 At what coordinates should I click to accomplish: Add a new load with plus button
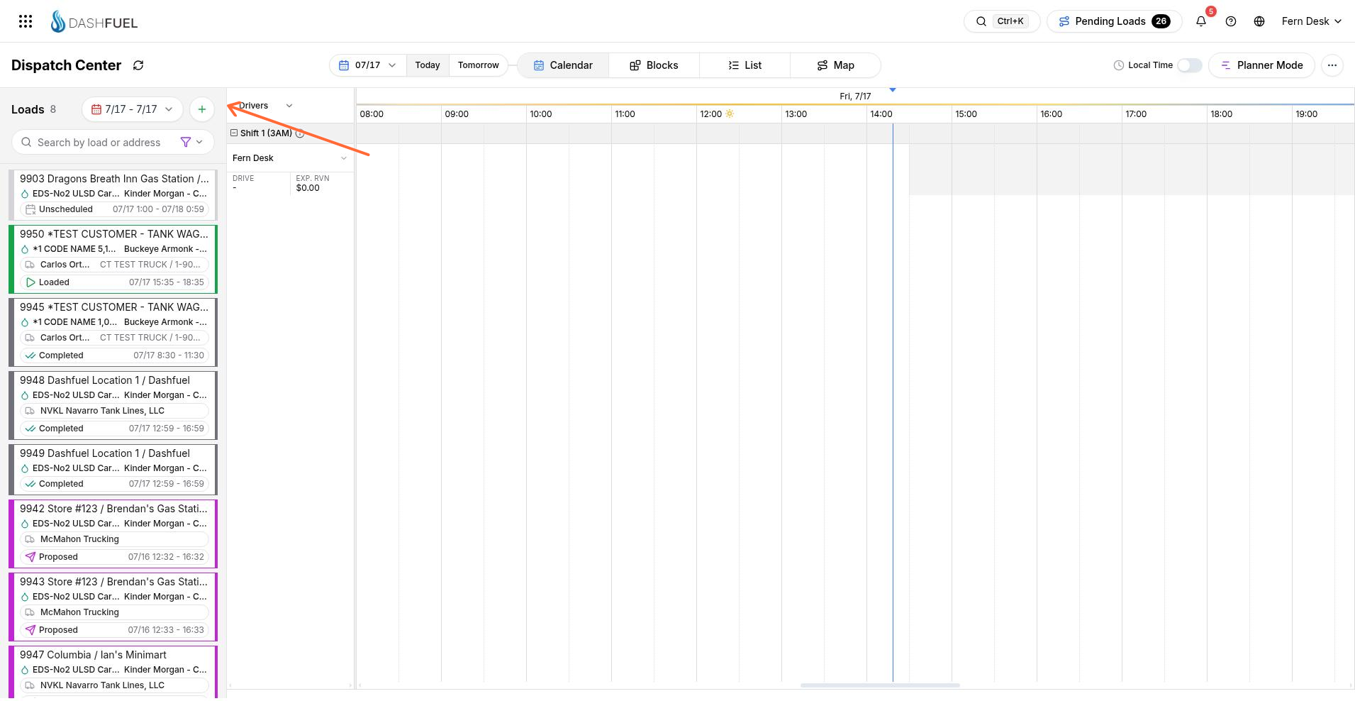tap(202, 109)
